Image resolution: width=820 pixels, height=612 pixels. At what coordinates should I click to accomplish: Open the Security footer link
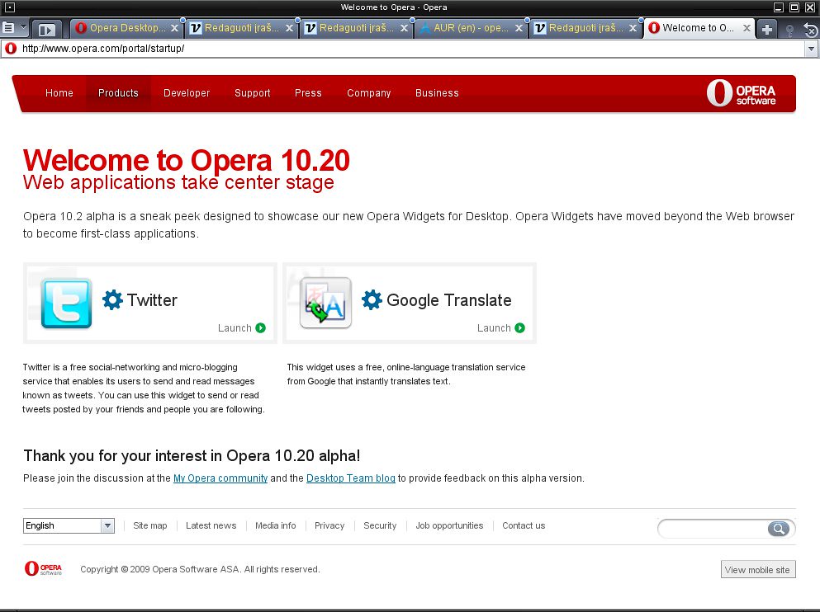coord(380,526)
